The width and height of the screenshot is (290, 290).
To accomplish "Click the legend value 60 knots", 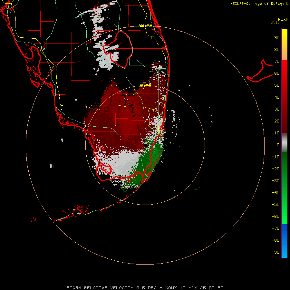I will pos(277,73).
